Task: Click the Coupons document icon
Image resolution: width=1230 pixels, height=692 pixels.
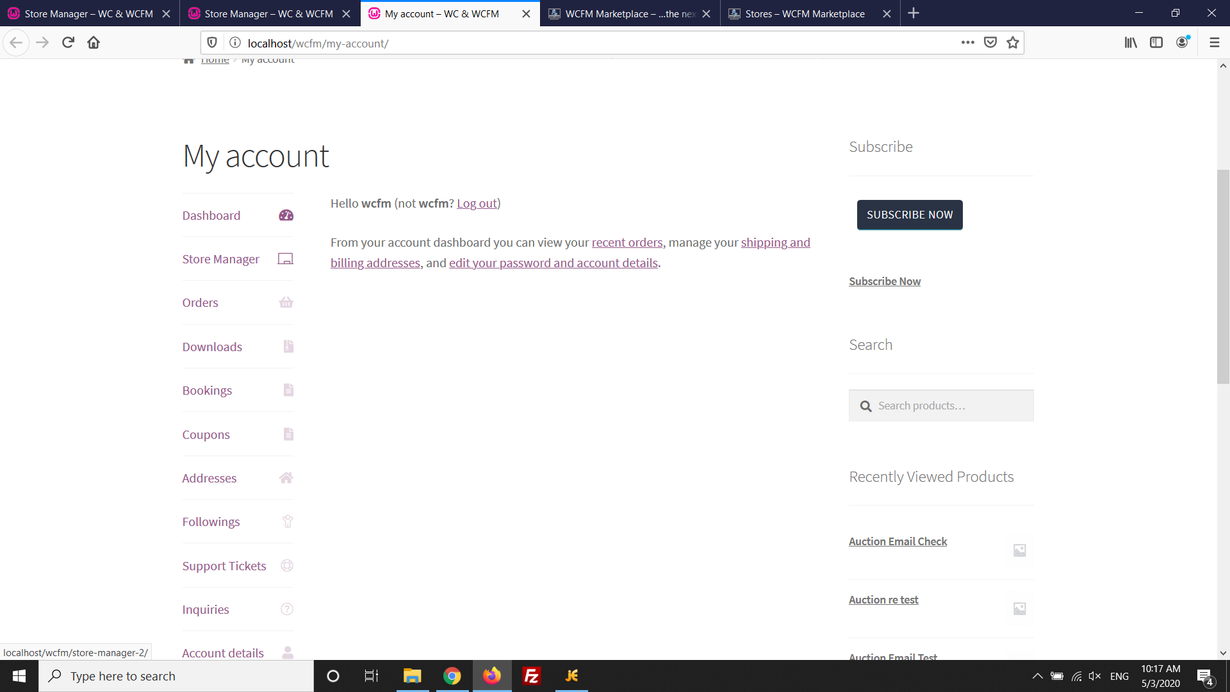Action: [288, 434]
